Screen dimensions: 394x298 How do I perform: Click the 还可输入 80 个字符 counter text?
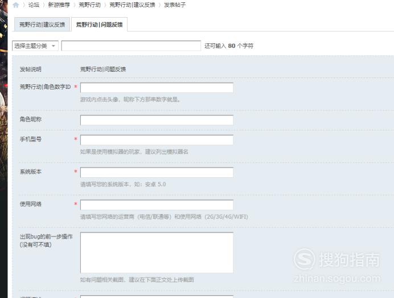pyautogui.click(x=229, y=46)
